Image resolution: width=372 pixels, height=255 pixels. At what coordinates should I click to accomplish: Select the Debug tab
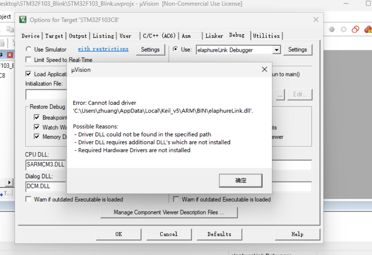click(x=237, y=35)
